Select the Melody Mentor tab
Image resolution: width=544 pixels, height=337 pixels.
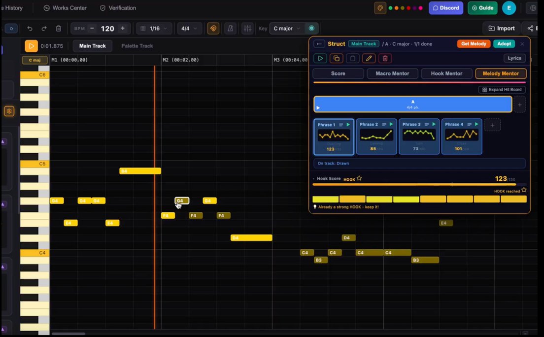pos(501,73)
